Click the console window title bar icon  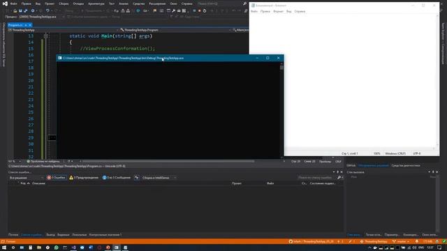coord(60,58)
